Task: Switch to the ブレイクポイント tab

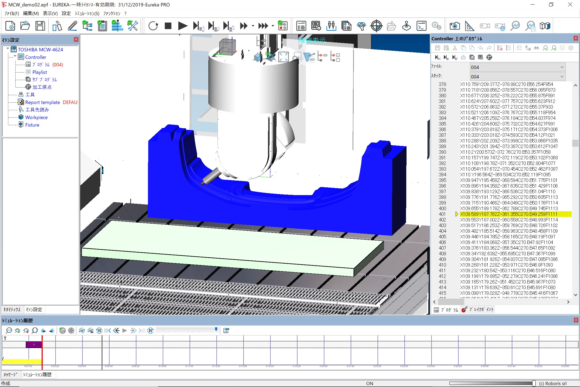Action: click(478, 310)
